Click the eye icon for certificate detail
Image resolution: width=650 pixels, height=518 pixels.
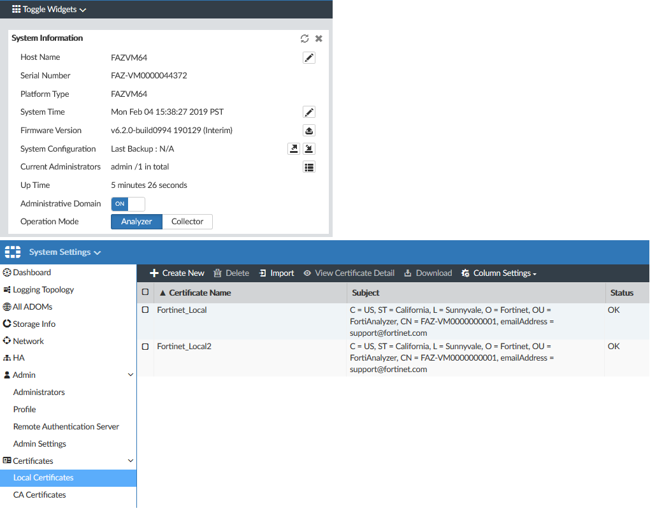pos(307,273)
